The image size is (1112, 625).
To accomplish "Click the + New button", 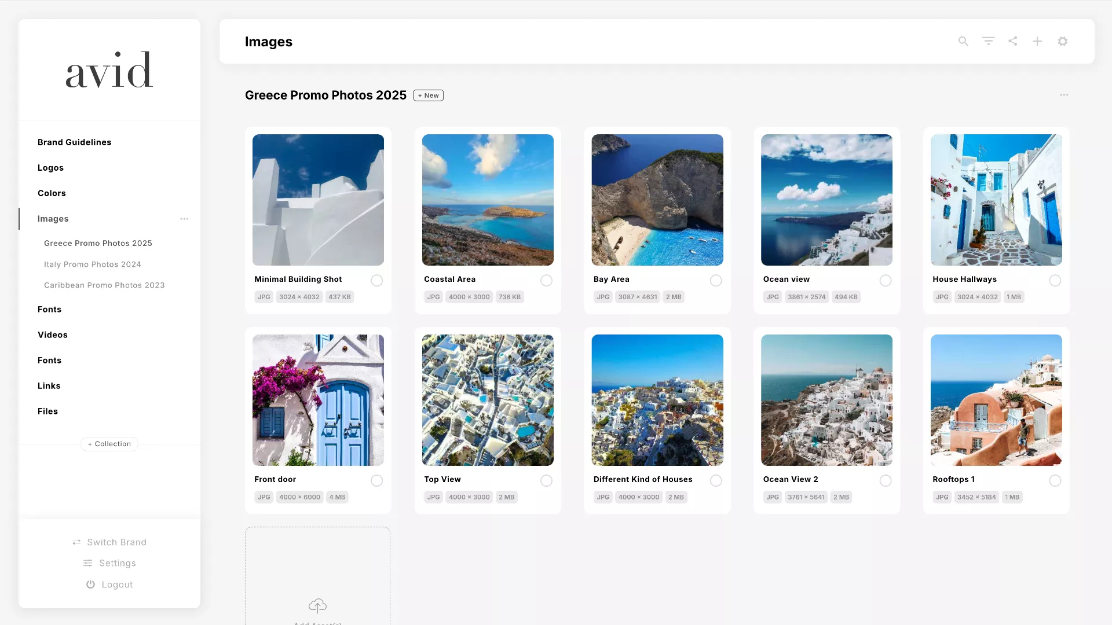I will point(428,95).
